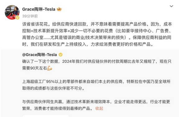Collapse the quoted post with 收起
This screenshot has width=179, height=117.
pos(99,108)
